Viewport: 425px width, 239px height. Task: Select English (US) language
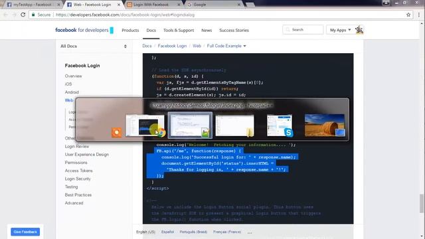[x=146, y=232]
